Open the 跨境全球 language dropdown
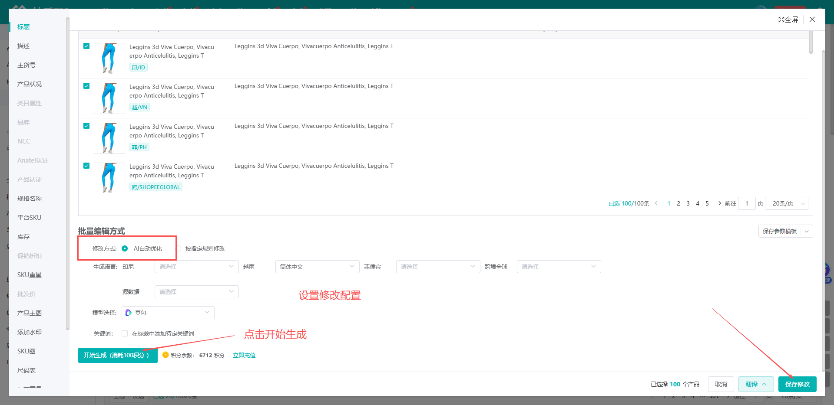Image resolution: width=834 pixels, height=405 pixels. click(x=559, y=267)
